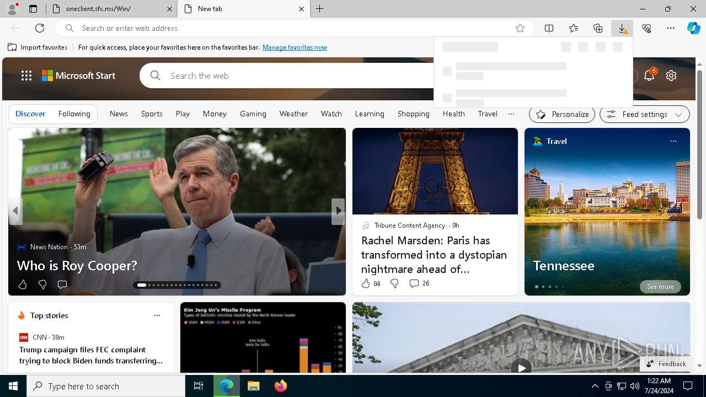Image resolution: width=706 pixels, height=397 pixels.
Task: Focus the address bar
Action: [295, 28]
